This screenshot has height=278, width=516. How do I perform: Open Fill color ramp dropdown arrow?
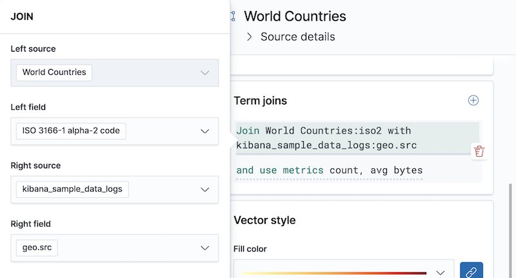441,272
